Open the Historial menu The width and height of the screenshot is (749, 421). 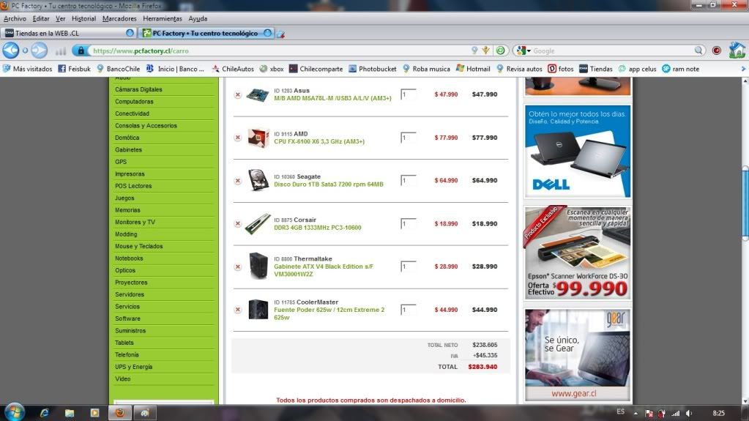click(x=83, y=18)
